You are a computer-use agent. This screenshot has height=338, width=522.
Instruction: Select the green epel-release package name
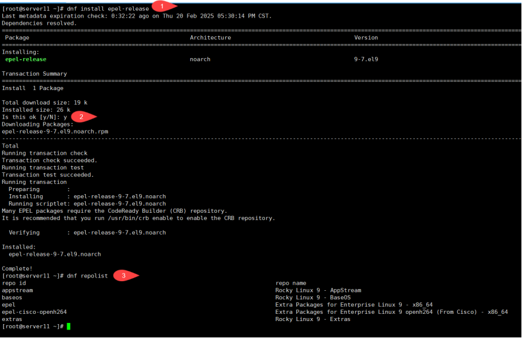tap(25, 59)
